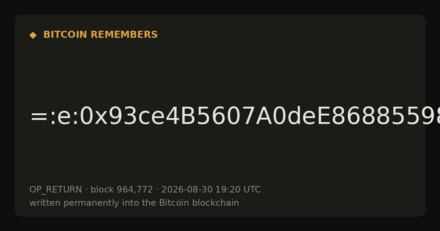440x231 pixels.
Task: Open block 964,772 reference
Action: click(x=122, y=190)
